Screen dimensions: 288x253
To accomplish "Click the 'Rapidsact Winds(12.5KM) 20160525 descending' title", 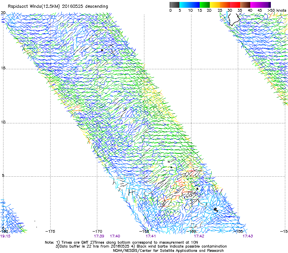I will pyautogui.click(x=58, y=7).
